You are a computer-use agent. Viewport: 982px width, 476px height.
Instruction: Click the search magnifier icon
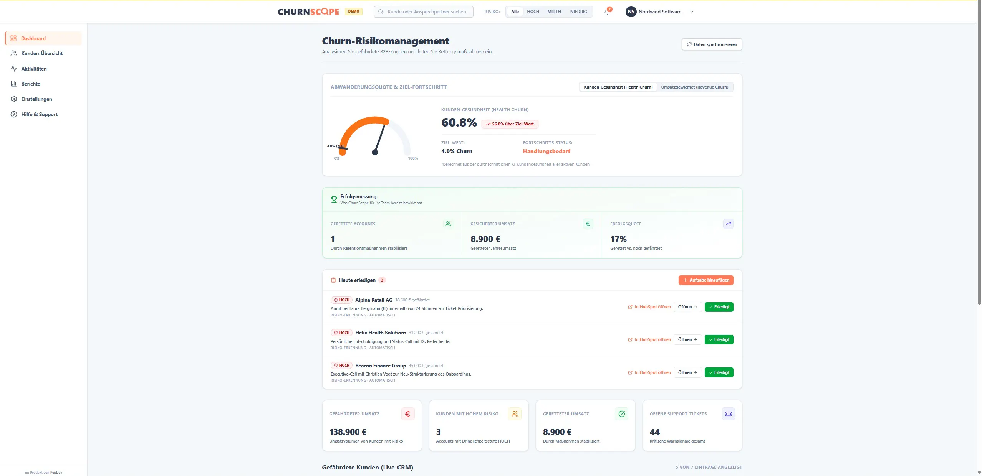click(381, 12)
